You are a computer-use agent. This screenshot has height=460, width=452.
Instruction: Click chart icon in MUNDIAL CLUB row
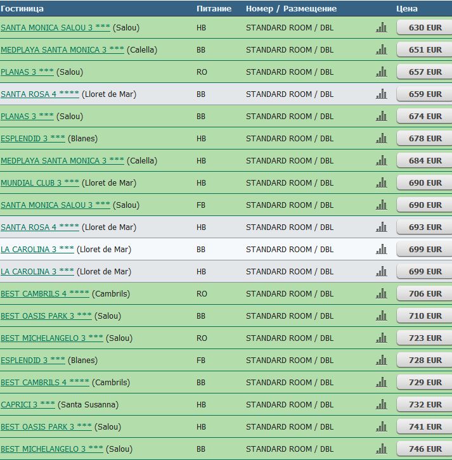click(381, 182)
